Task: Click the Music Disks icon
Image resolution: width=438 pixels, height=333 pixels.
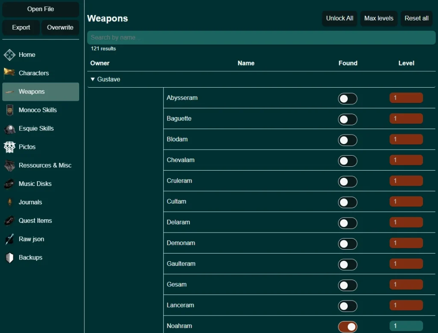Action: point(9,184)
